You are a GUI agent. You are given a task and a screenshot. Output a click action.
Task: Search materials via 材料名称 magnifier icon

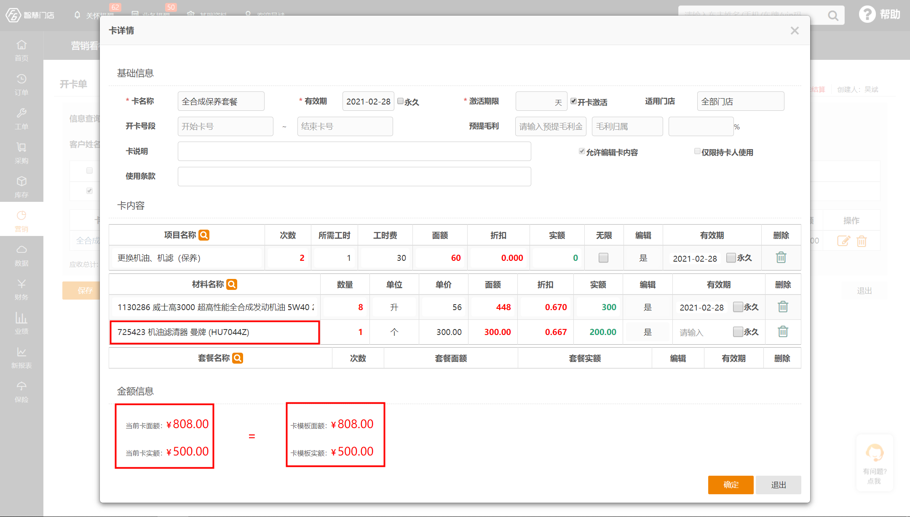click(x=232, y=284)
